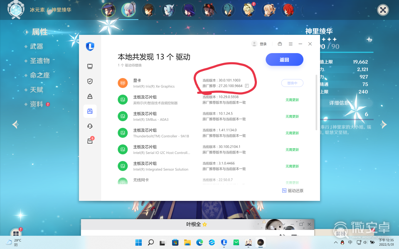Click the driver list vertical scrollbar
Viewport: 399px width, 249px height.
click(x=316, y=103)
